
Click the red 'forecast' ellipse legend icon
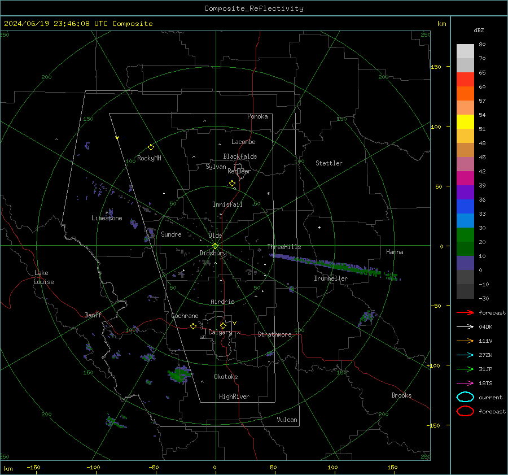465,411
